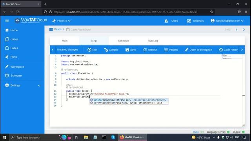Open Params settings
This screenshot has width=251, height=141.
pyautogui.click(x=171, y=50)
